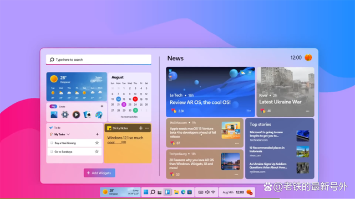355x199 pixels.
Task: Open the Solitaire cards icon
Action: pos(87,114)
